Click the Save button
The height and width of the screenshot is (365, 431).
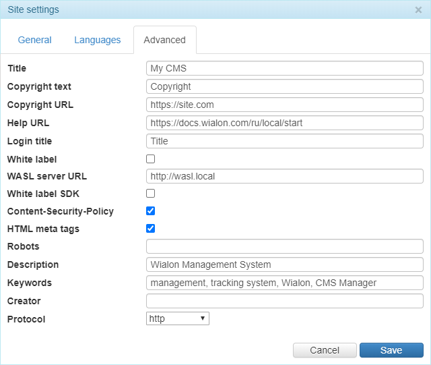(x=391, y=350)
